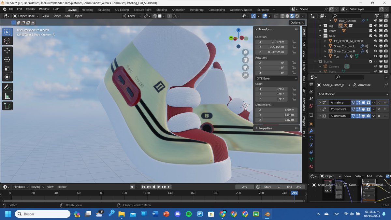Select the Rotate tool
This screenshot has height=220, width=391.
click(x=7, y=60)
